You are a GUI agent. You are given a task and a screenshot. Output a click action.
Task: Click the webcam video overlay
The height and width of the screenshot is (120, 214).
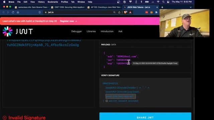[184, 23]
